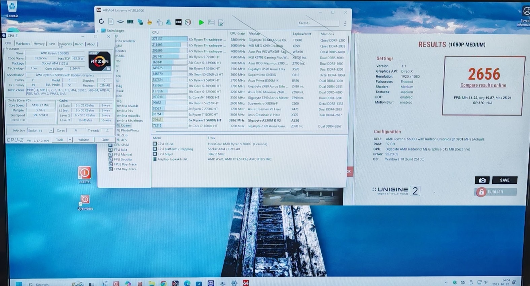Toggle CPU órajel checkbox
530x286 pixels.
click(155, 154)
